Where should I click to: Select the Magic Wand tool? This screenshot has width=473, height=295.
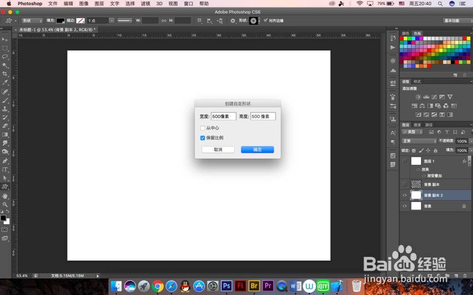(x=5, y=65)
